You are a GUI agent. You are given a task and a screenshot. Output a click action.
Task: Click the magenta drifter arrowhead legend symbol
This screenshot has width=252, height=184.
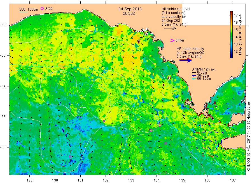coord(172,40)
